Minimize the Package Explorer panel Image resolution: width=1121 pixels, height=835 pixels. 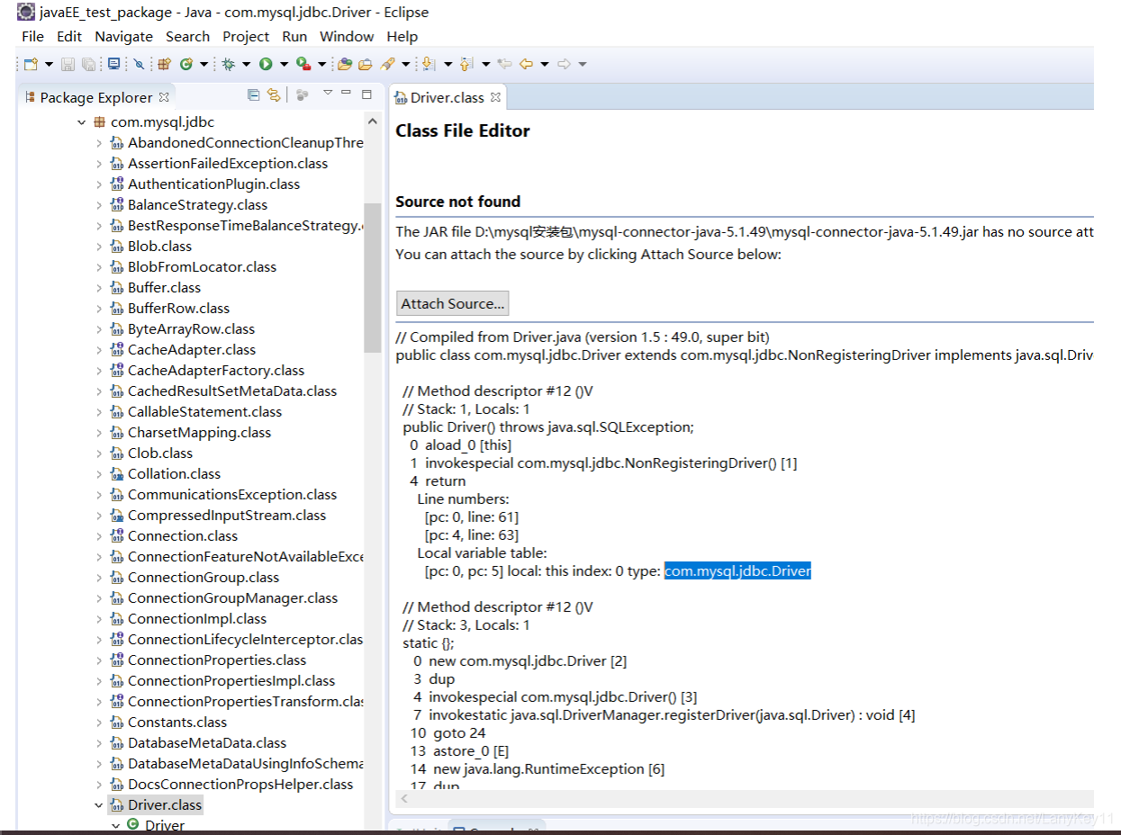click(x=347, y=93)
